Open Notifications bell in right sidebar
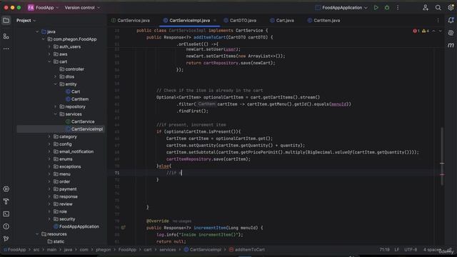 click(x=451, y=20)
